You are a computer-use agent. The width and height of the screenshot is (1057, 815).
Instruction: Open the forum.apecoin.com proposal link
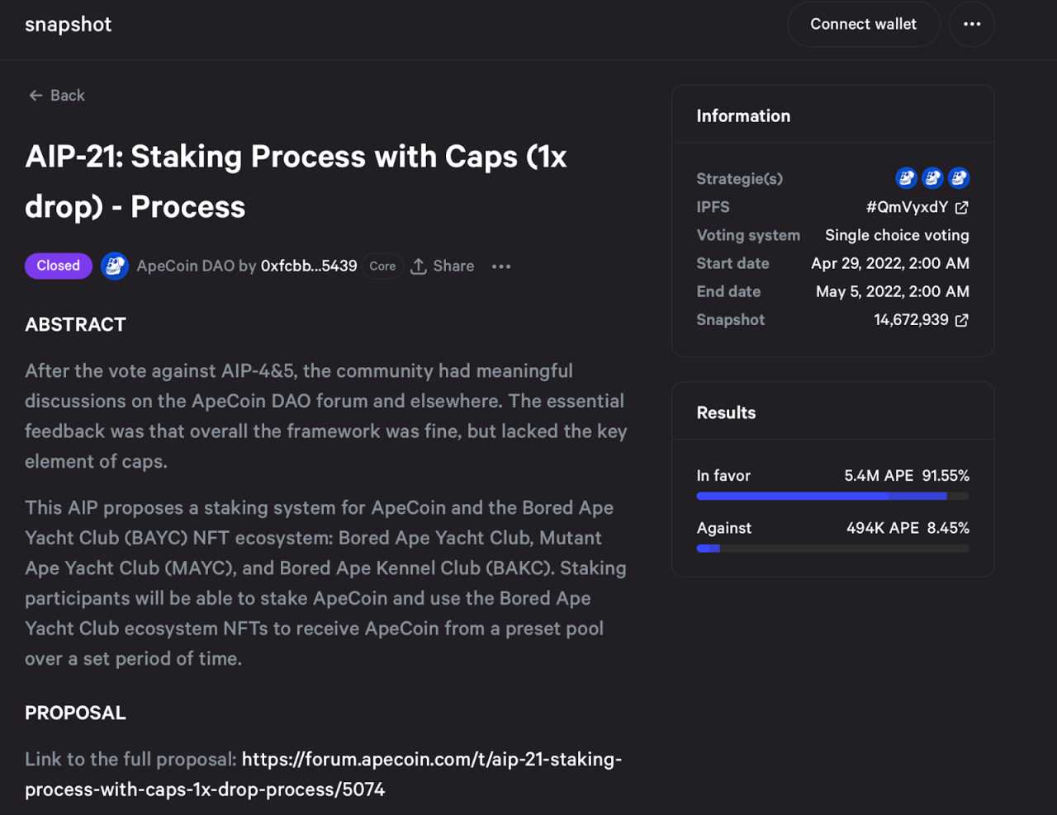pyautogui.click(x=432, y=759)
